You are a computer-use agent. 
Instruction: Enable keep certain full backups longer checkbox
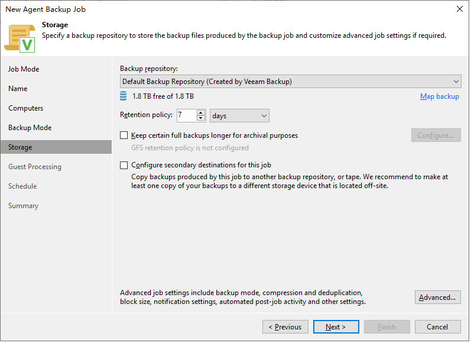tap(124, 135)
